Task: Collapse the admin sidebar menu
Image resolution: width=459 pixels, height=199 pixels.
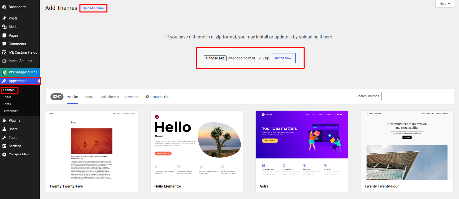Action: tap(16, 154)
